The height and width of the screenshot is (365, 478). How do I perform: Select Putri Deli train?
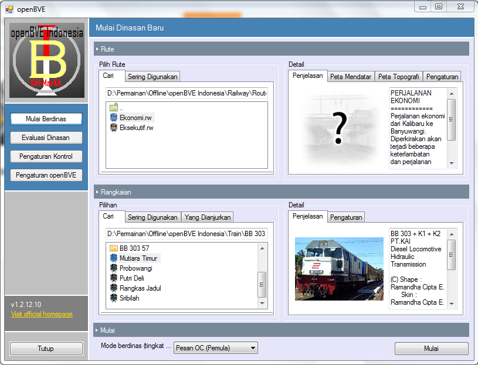coord(132,278)
